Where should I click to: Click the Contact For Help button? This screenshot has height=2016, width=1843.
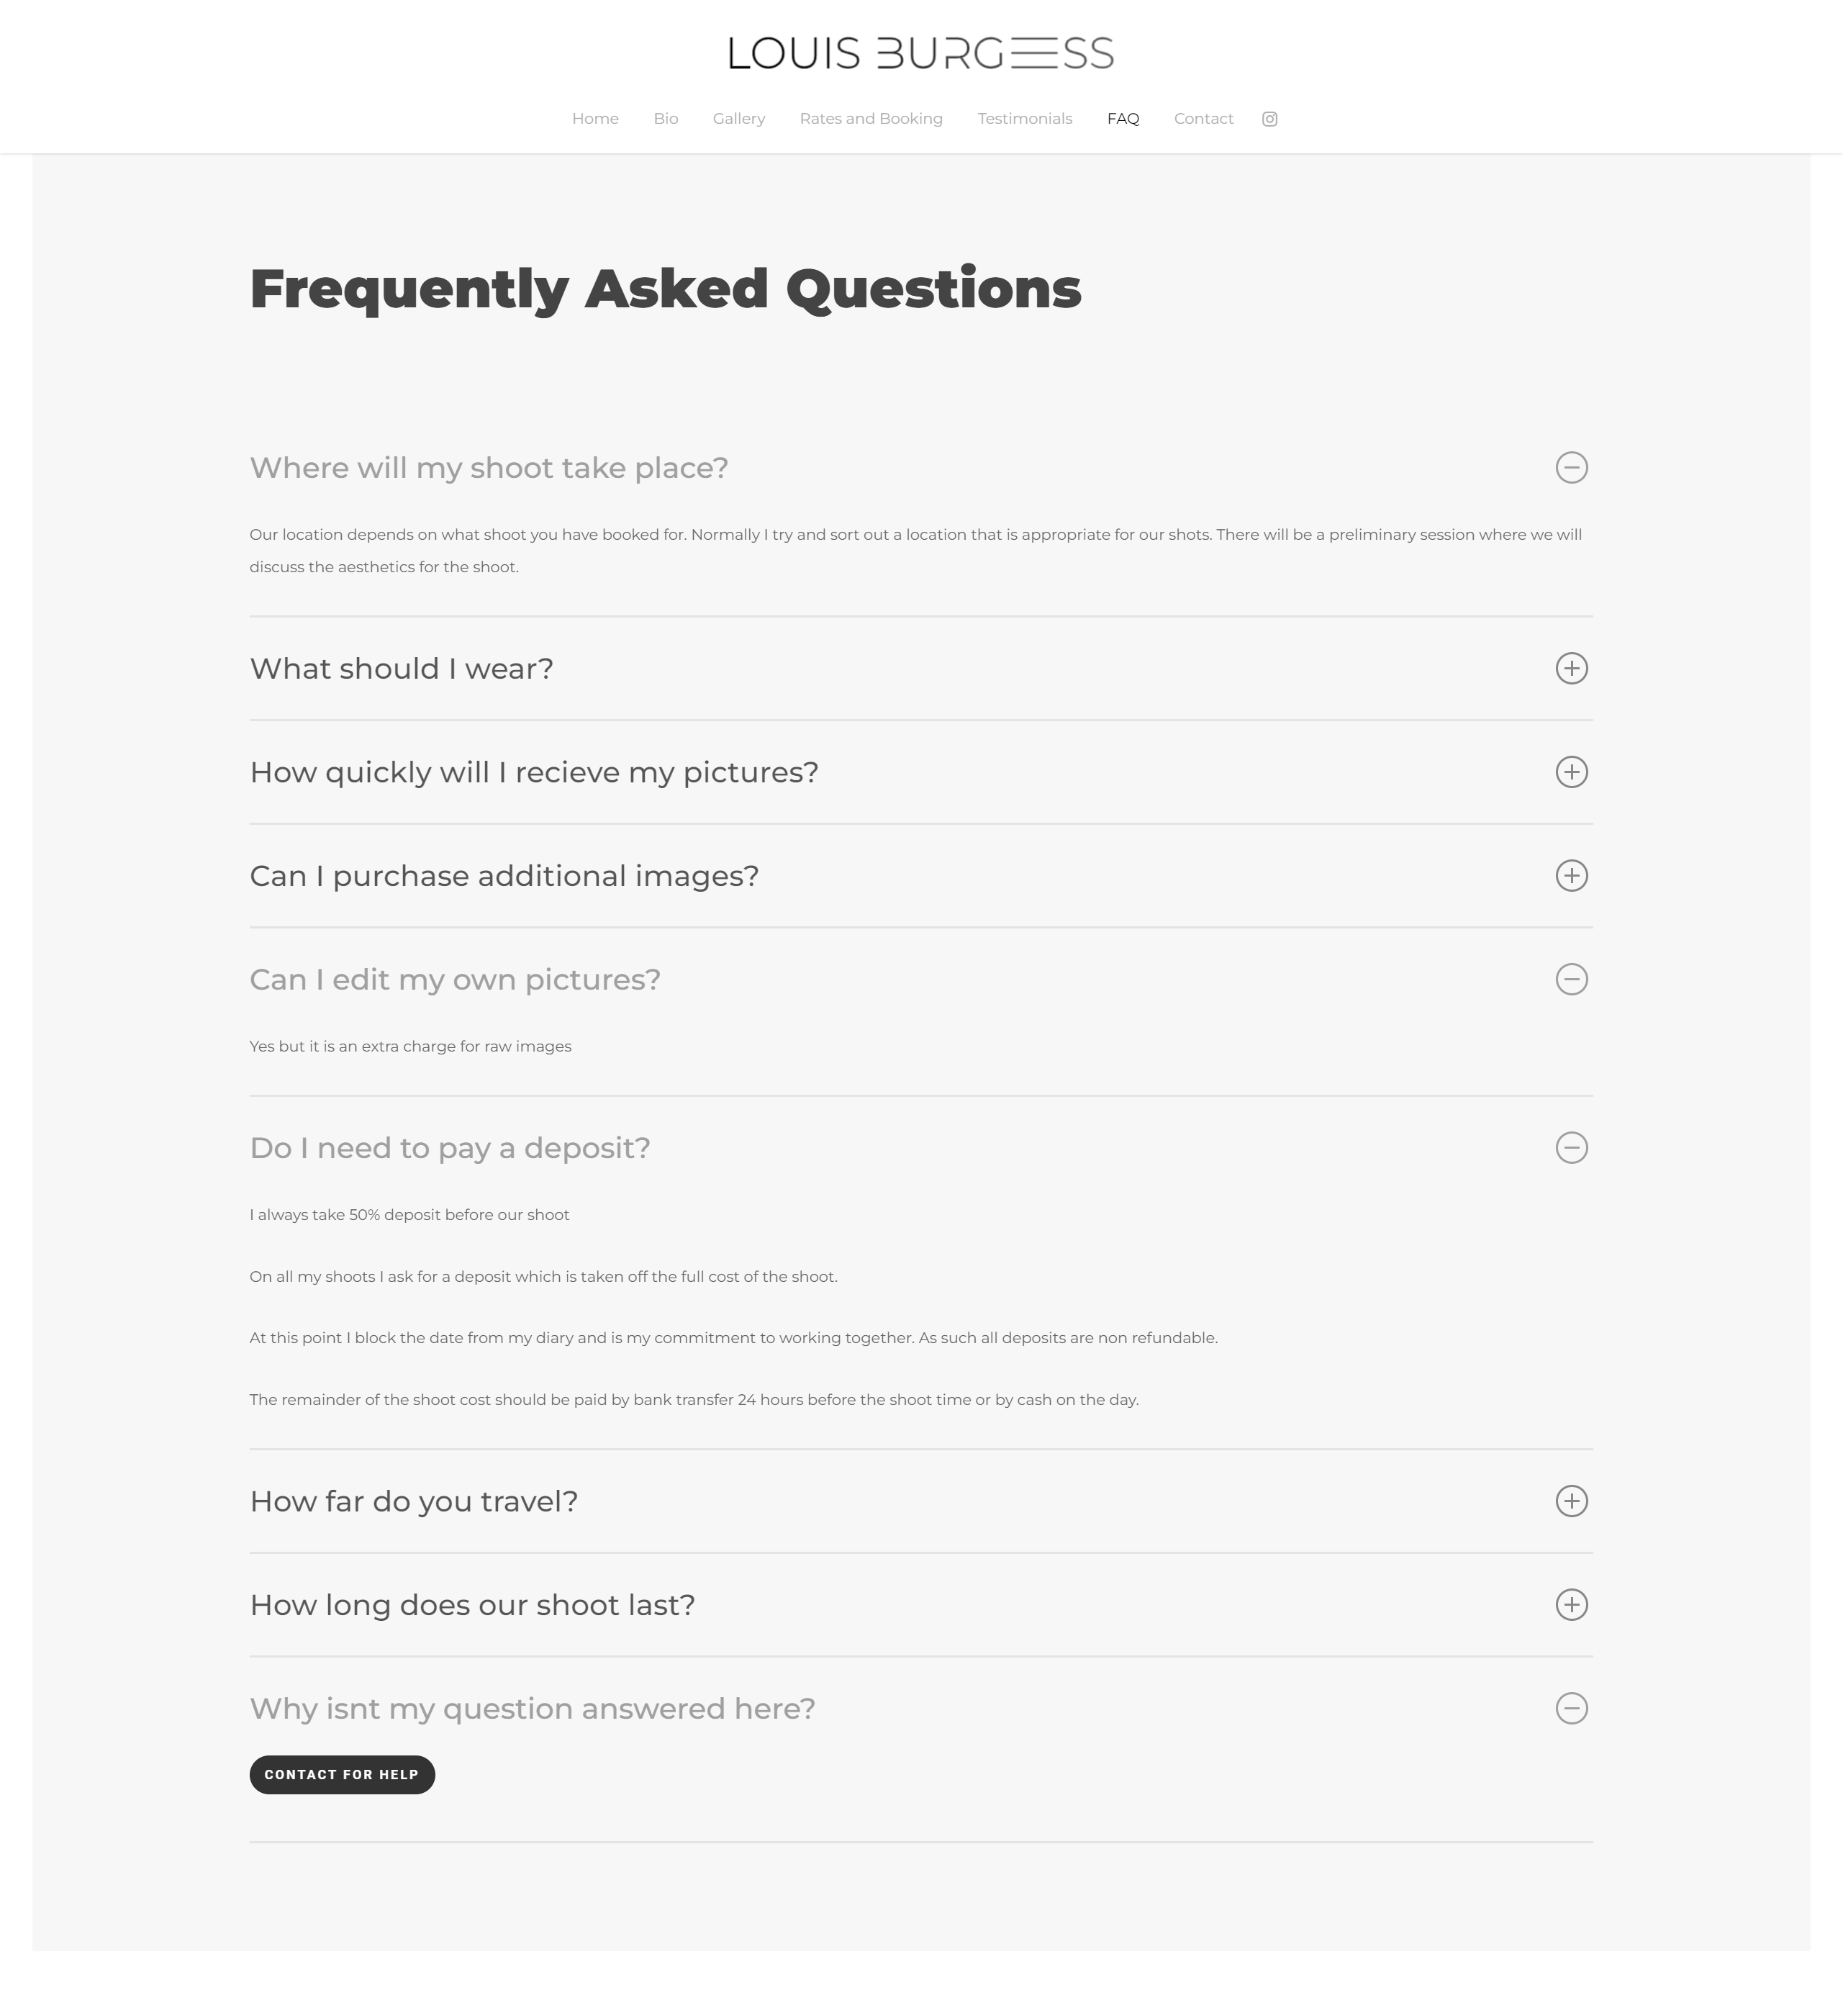tap(342, 1775)
